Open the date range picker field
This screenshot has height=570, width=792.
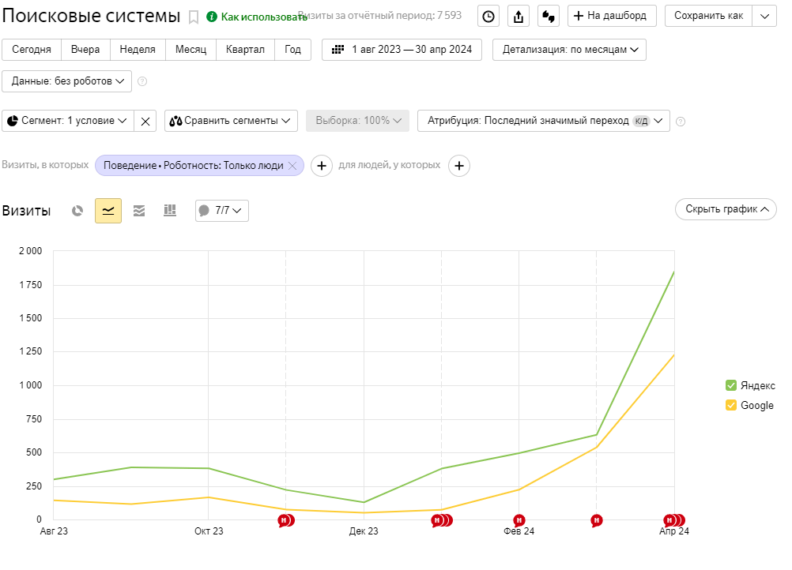(x=402, y=50)
